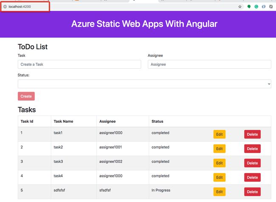Edit the task3 row
Screen dimensions: 276x202
coord(220,163)
